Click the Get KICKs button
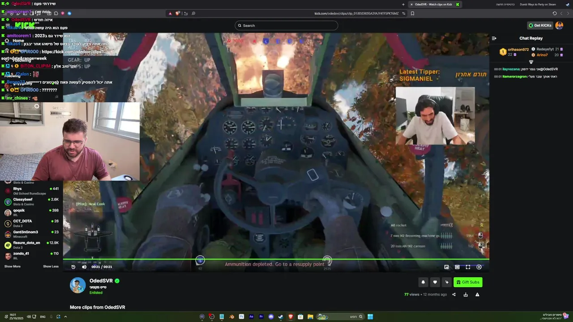This screenshot has height=322, width=573. point(540,25)
